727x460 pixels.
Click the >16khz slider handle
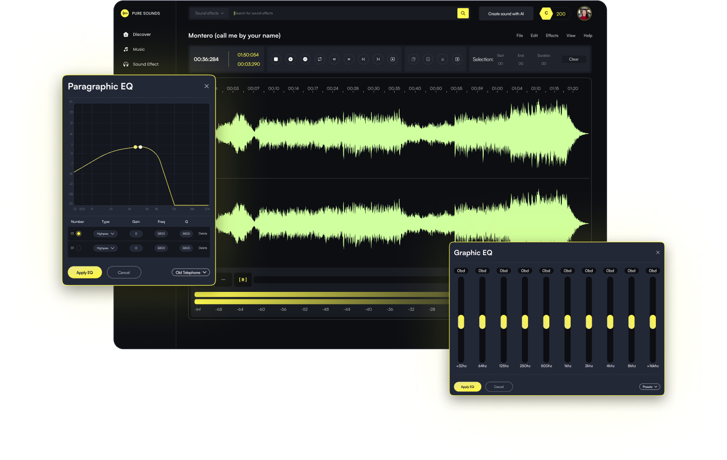pyautogui.click(x=653, y=322)
